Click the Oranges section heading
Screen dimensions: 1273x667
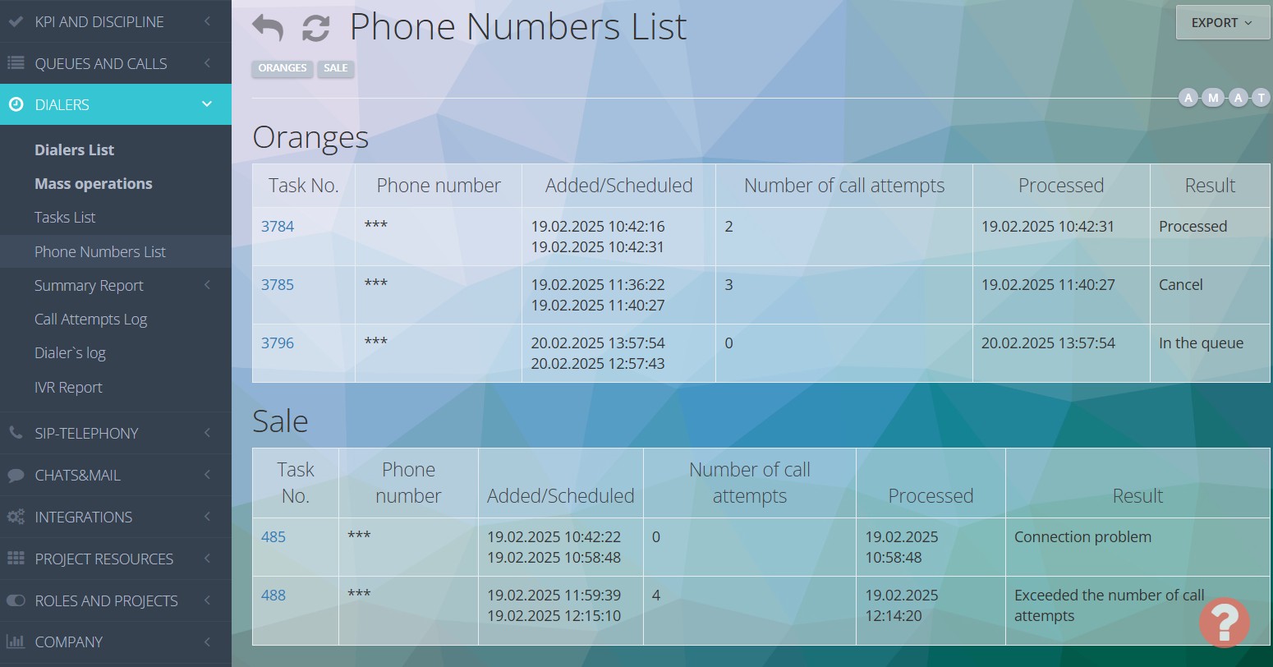tap(310, 137)
